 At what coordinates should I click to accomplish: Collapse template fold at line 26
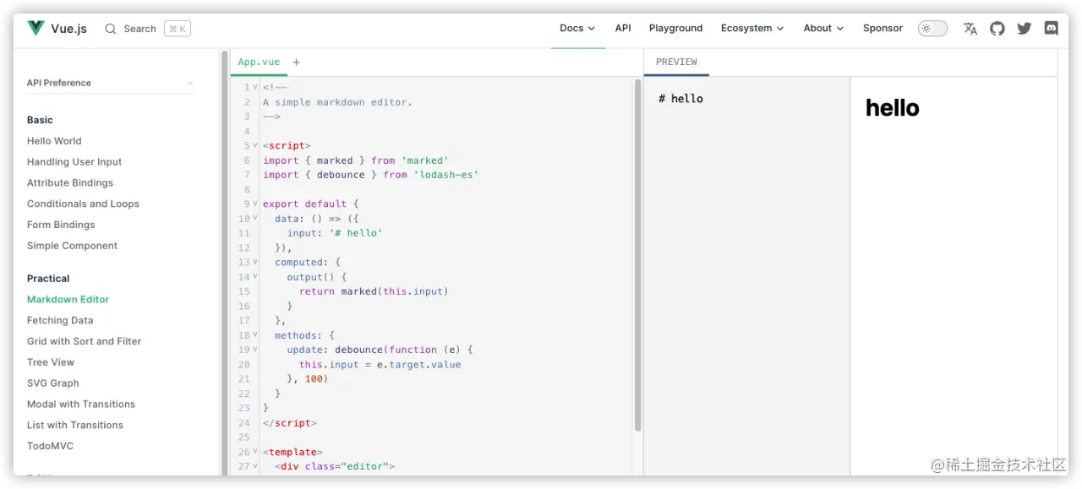(255, 452)
